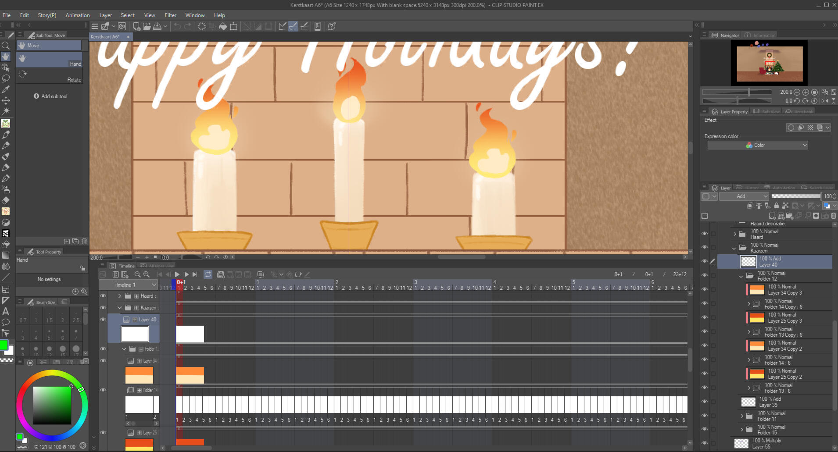Click the Undo icon in toolbar
838x452 pixels.
[177, 26]
